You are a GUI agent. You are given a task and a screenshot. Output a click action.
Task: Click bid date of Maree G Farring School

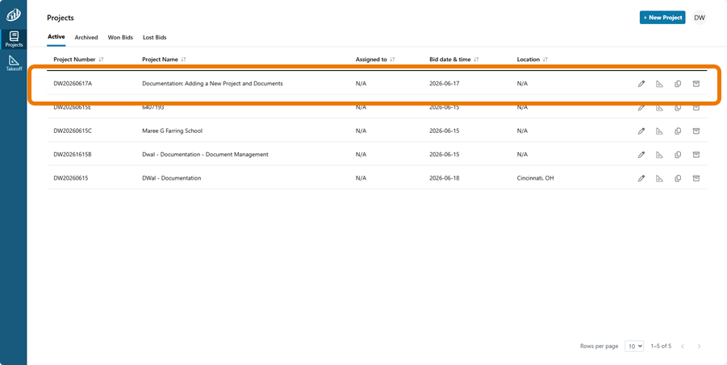[444, 131]
